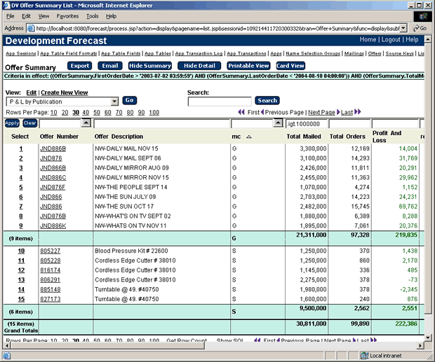
Task: Click the top Last page link
Action: point(347,112)
